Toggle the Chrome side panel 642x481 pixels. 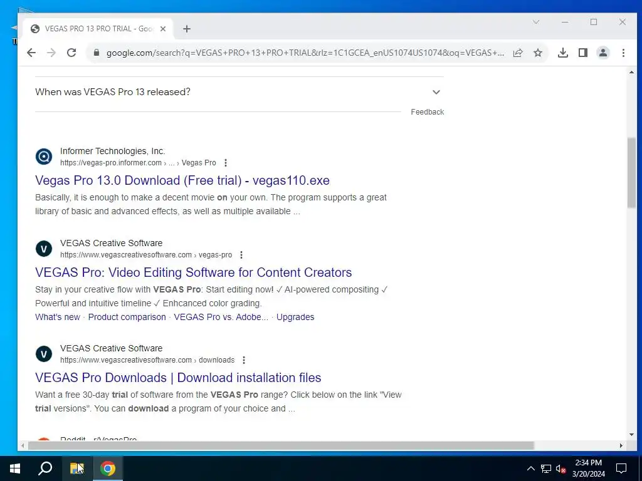583,53
